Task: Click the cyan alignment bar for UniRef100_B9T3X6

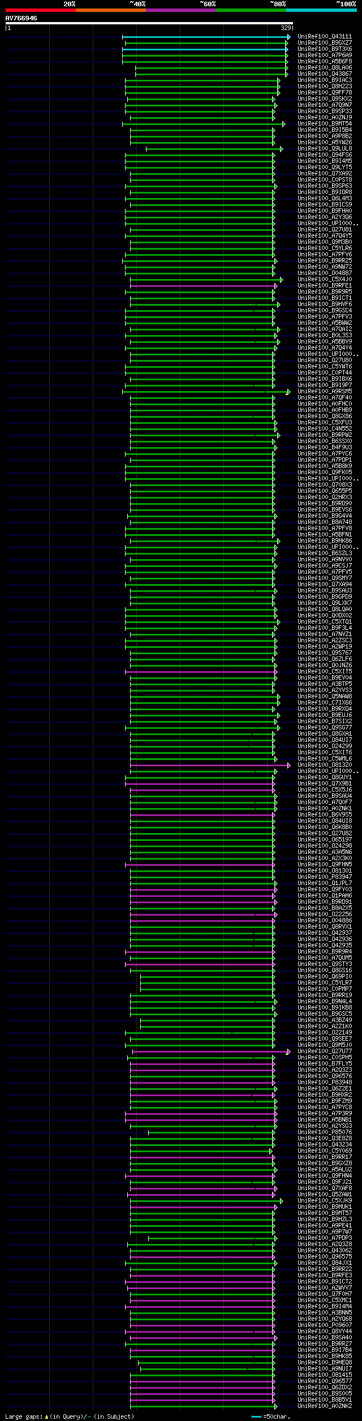Action: coord(205,49)
